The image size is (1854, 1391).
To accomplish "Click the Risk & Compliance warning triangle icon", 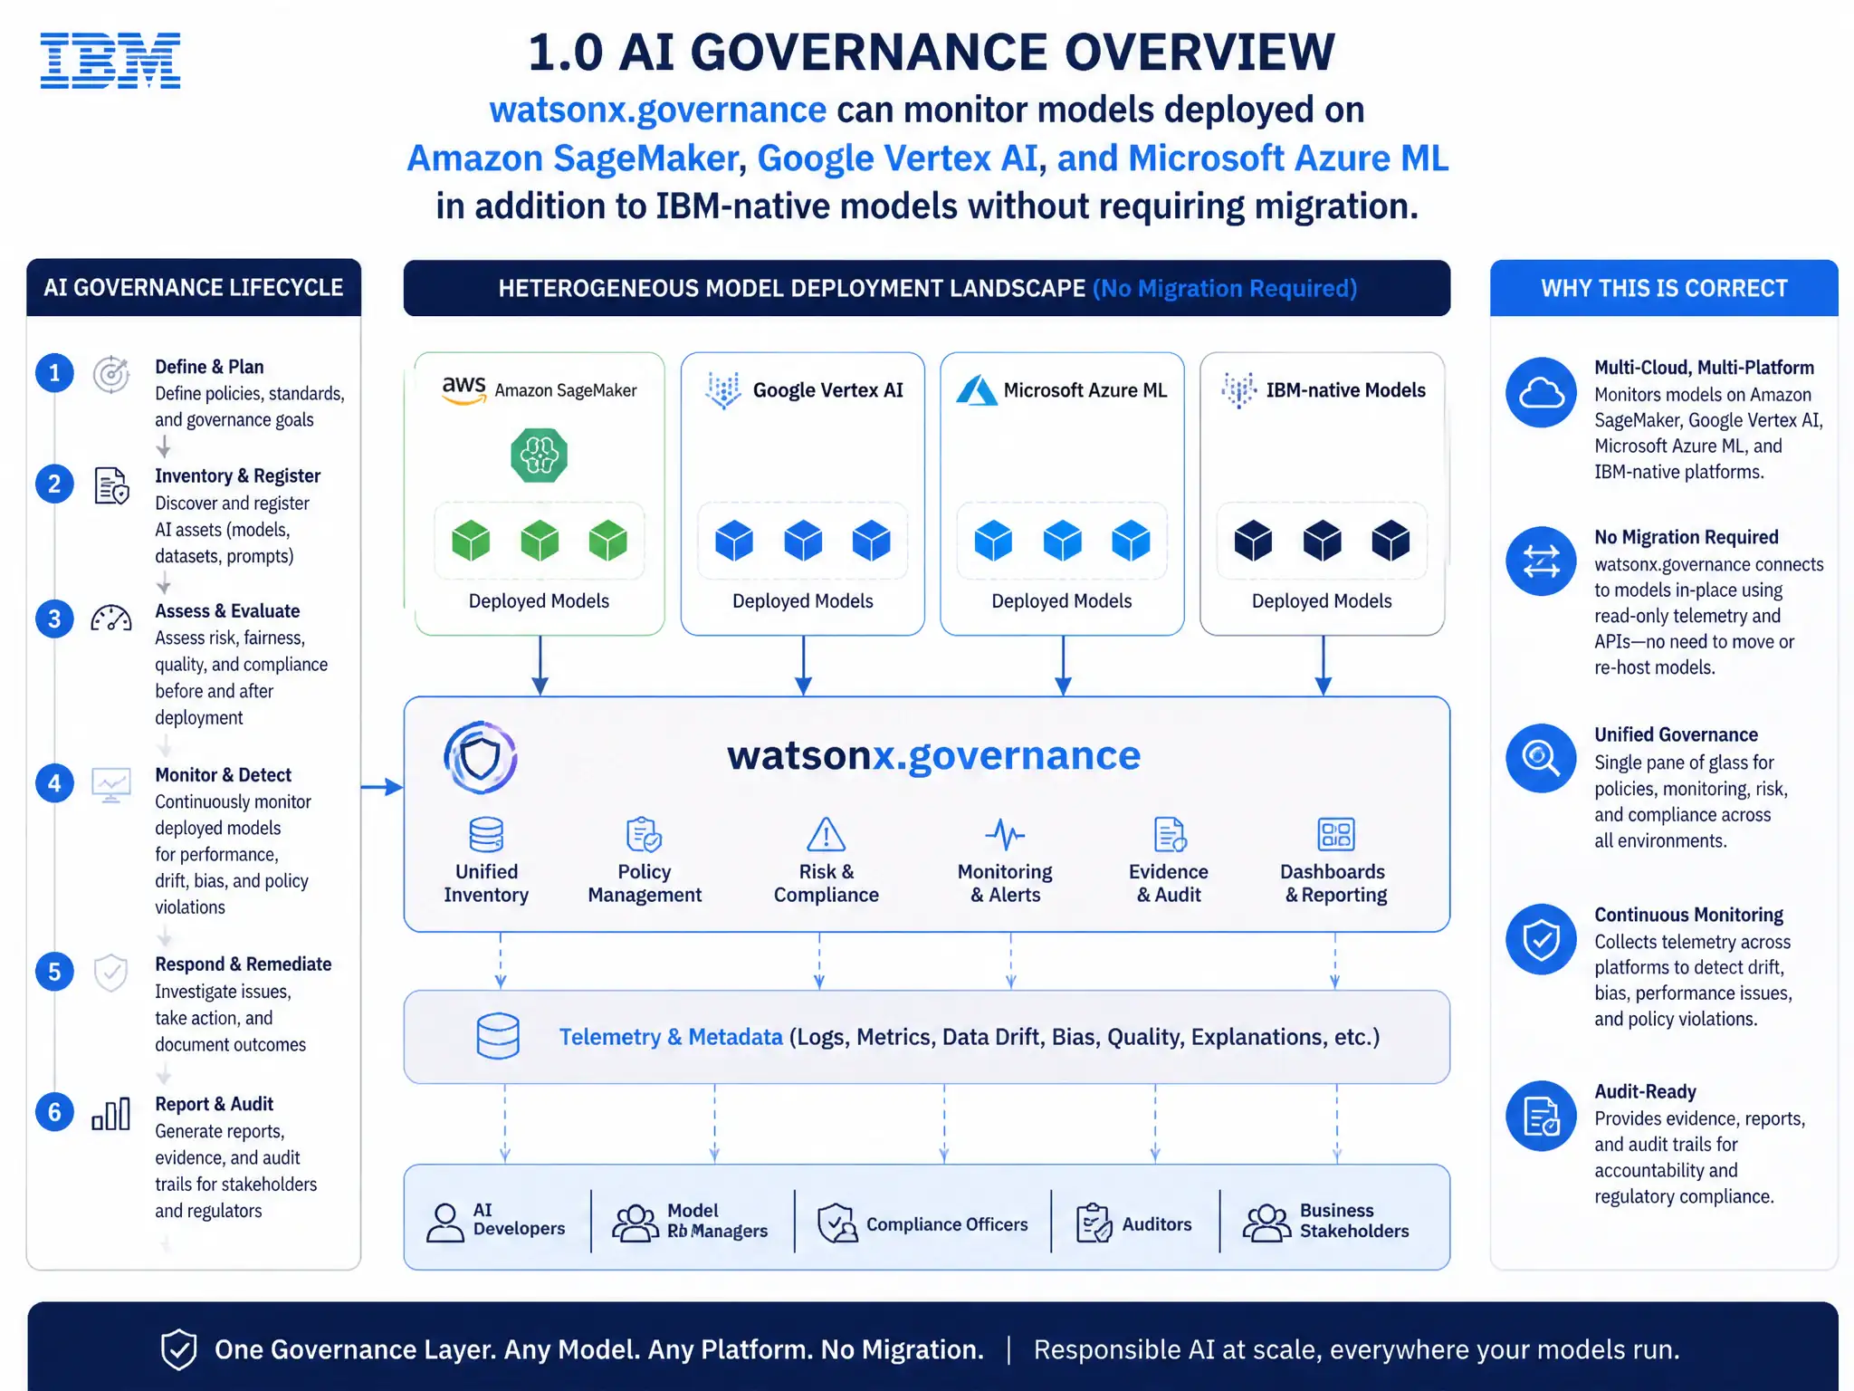I will pos(826,834).
